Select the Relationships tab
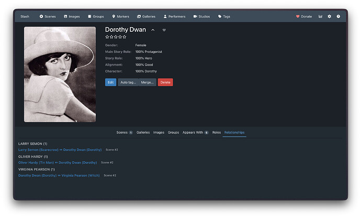This screenshot has height=217, width=361. (234, 132)
